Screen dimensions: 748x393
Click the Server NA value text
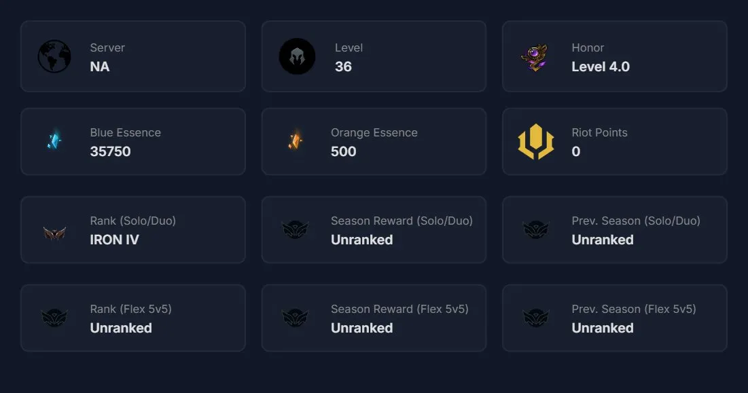tap(100, 67)
